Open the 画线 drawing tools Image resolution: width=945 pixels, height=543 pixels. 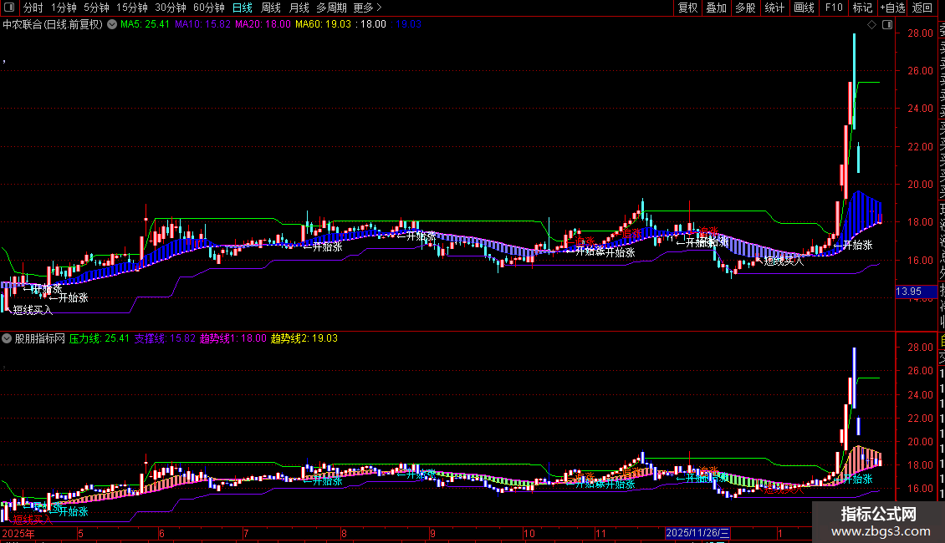tap(804, 8)
